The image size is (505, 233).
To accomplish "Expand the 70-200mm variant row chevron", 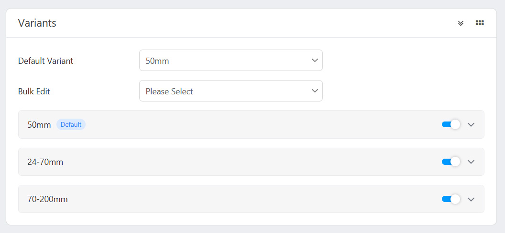I will pos(471,199).
